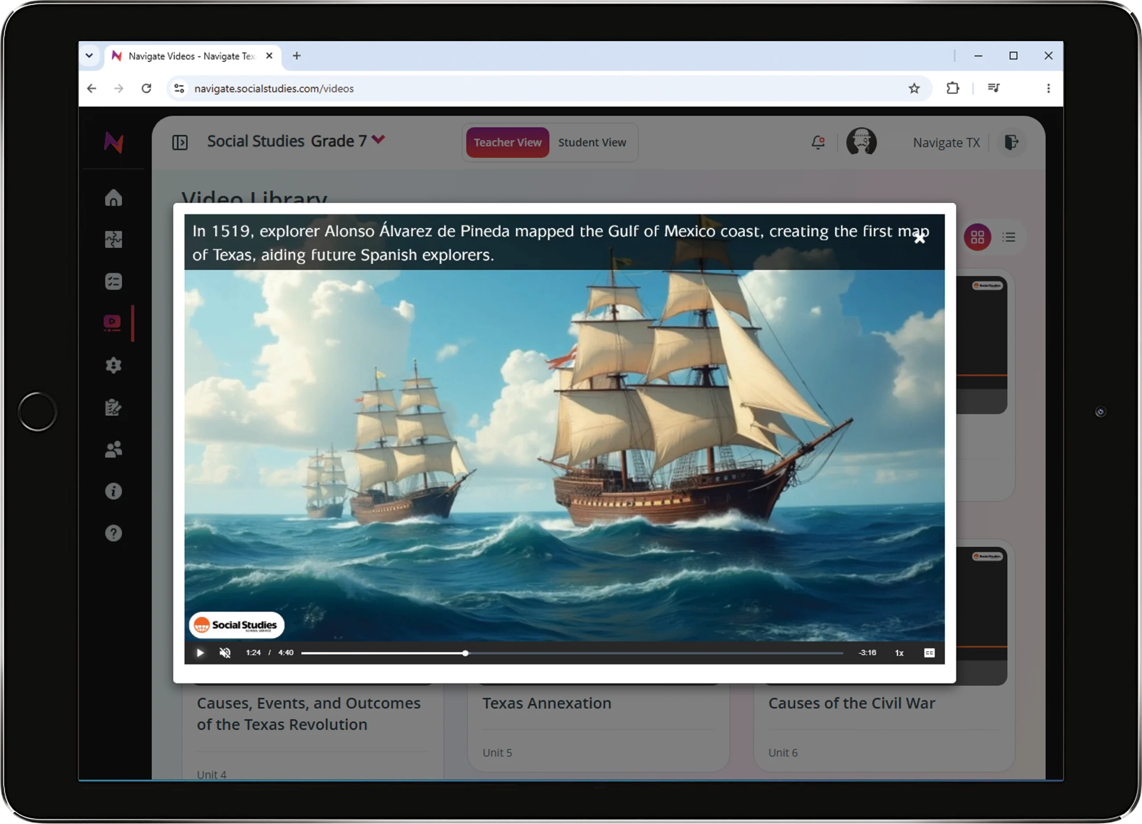The height and width of the screenshot is (824, 1142).
Task: Open the assignments pencil sidebar icon
Action: point(113,407)
